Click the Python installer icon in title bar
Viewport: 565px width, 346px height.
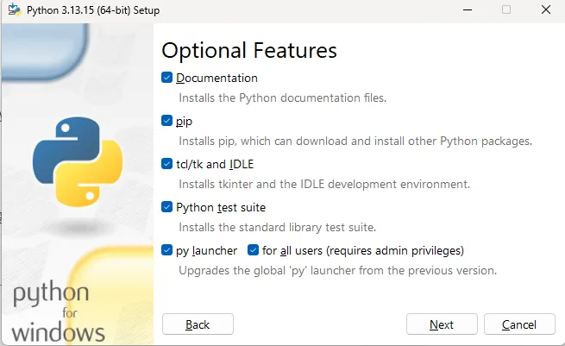click(x=15, y=9)
